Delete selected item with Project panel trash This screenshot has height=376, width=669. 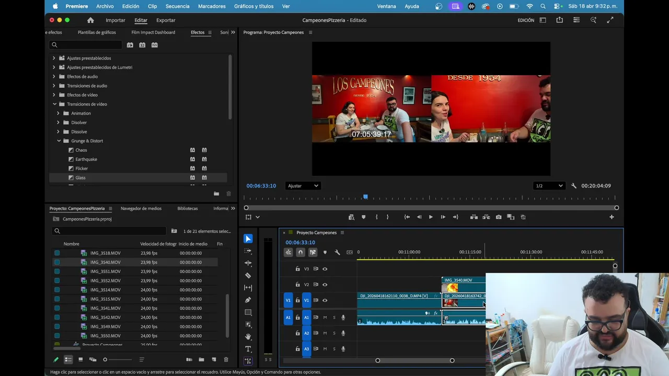point(226,359)
